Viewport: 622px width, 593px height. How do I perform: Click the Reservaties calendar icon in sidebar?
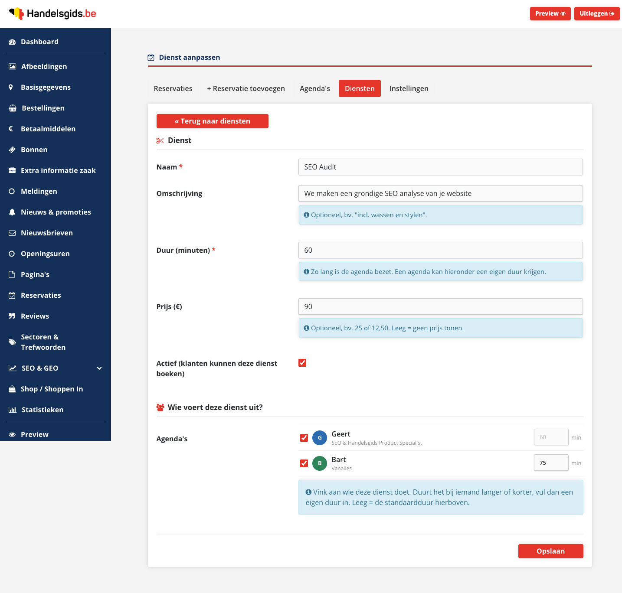pos(12,295)
